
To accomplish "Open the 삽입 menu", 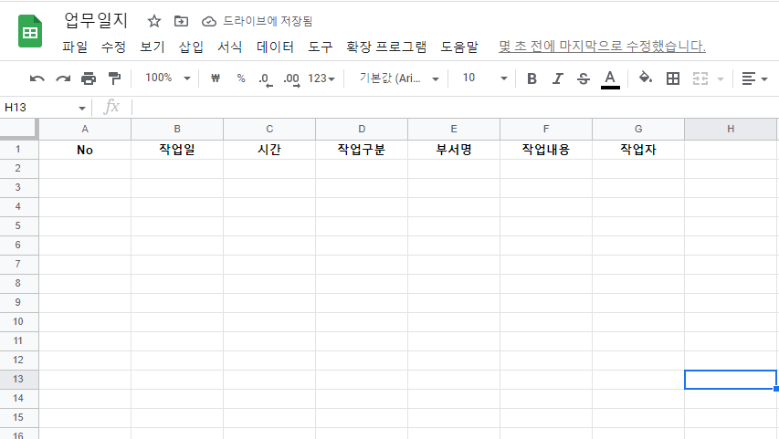I will [x=191, y=47].
